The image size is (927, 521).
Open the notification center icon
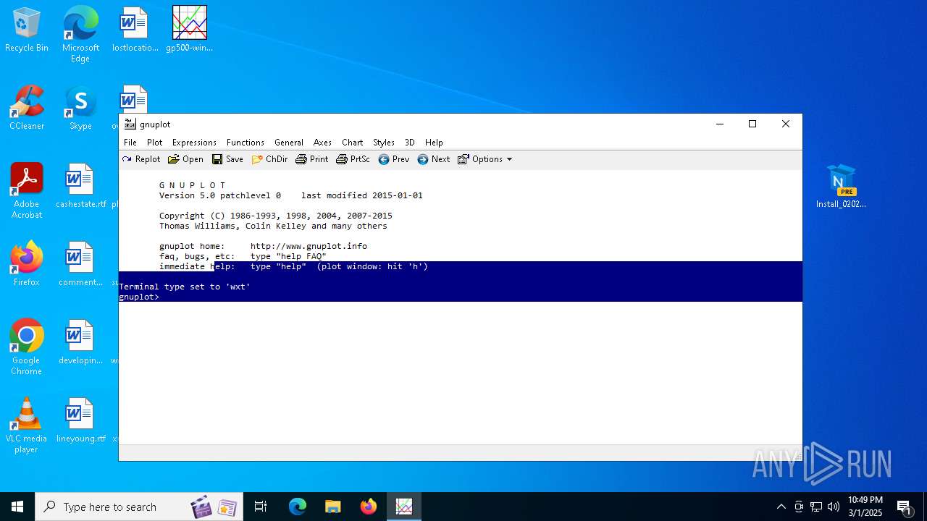click(904, 507)
